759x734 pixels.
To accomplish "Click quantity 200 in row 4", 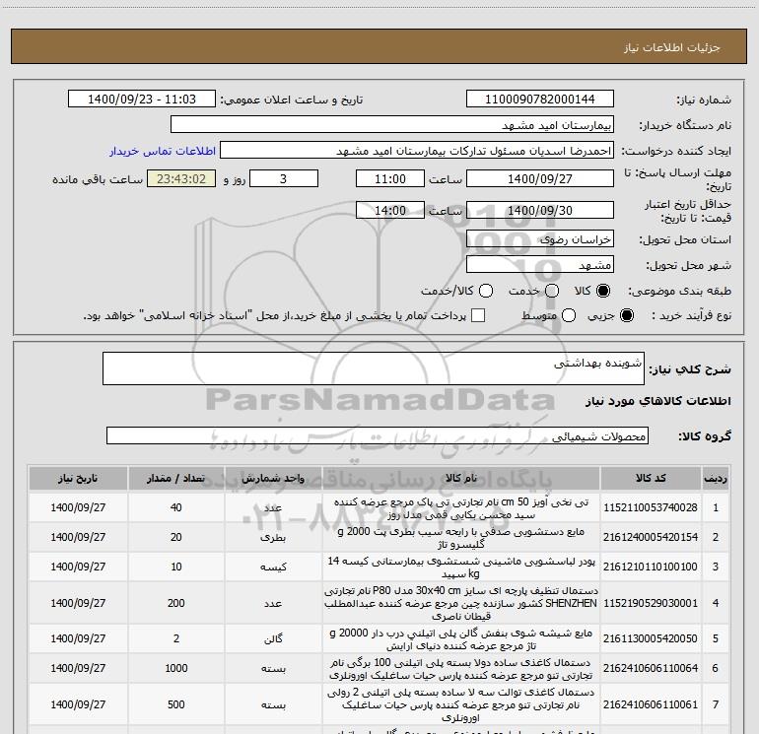I will pyautogui.click(x=176, y=603).
